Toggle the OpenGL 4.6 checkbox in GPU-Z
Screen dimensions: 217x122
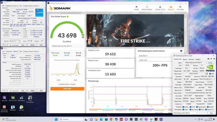point(206,110)
